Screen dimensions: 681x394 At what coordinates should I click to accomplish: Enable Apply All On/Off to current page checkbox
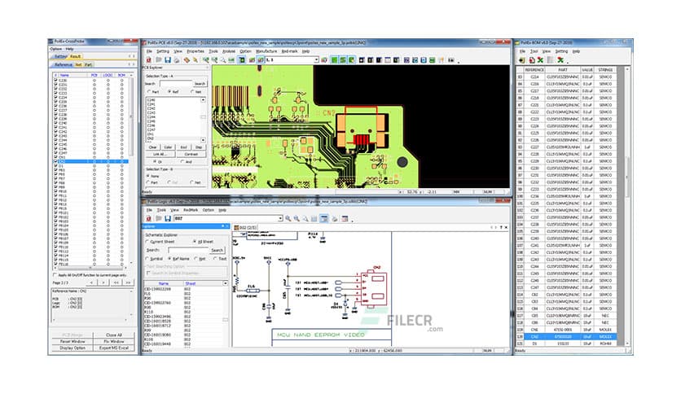(56, 275)
